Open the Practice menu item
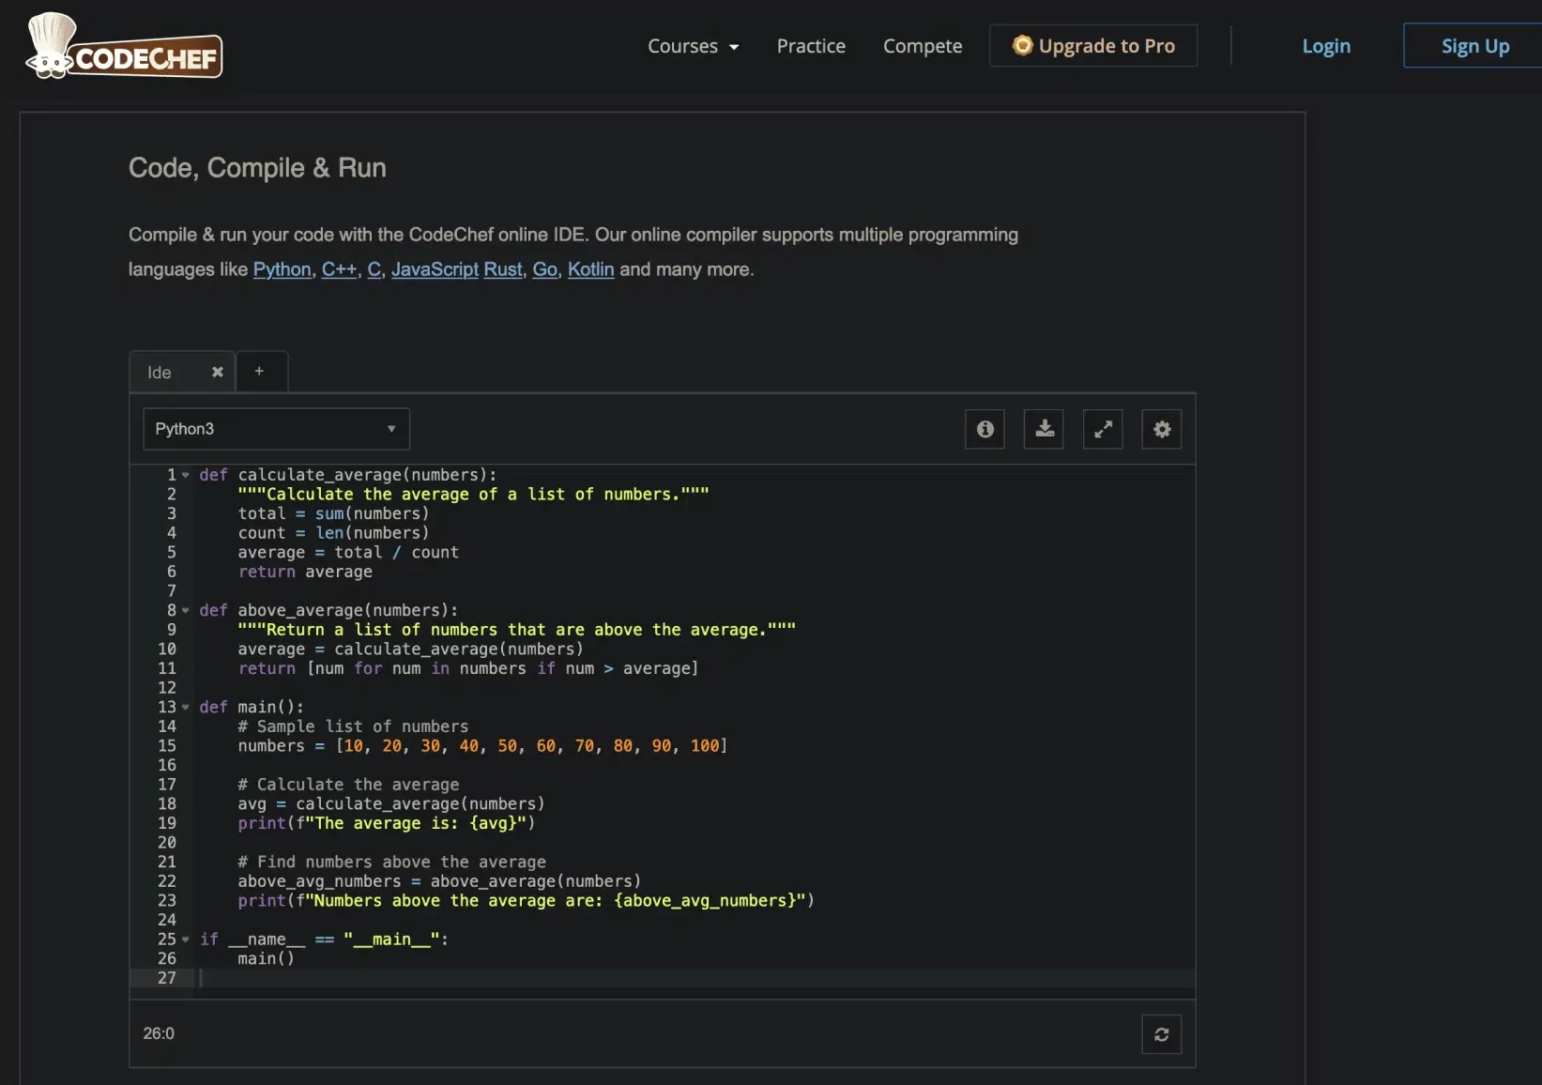Screen dimensions: 1542x1085 coord(811,46)
